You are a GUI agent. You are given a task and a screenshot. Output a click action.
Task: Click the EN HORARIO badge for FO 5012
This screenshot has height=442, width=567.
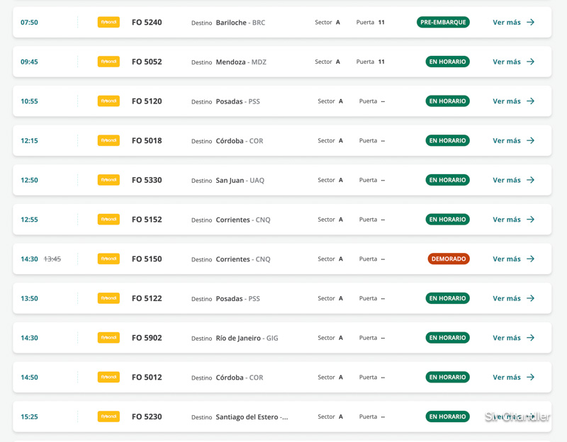[447, 378]
